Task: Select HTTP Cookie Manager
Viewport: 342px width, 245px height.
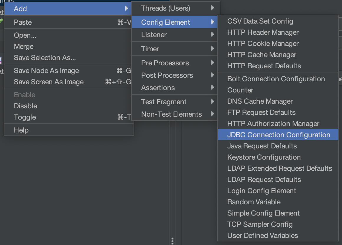Action: click(x=278, y=44)
